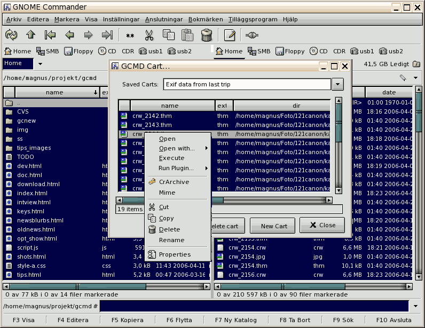Open the edit file notepad toolbar icon
The image size is (425, 328).
tap(230, 35)
